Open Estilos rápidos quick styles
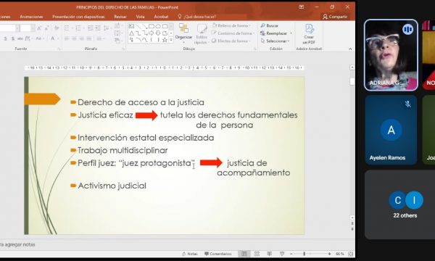Image resolution: width=435 pixels, height=261 pixels. point(202,34)
